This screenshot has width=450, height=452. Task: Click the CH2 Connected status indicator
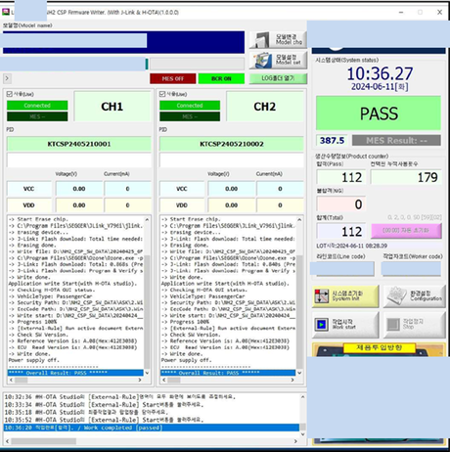(190, 106)
